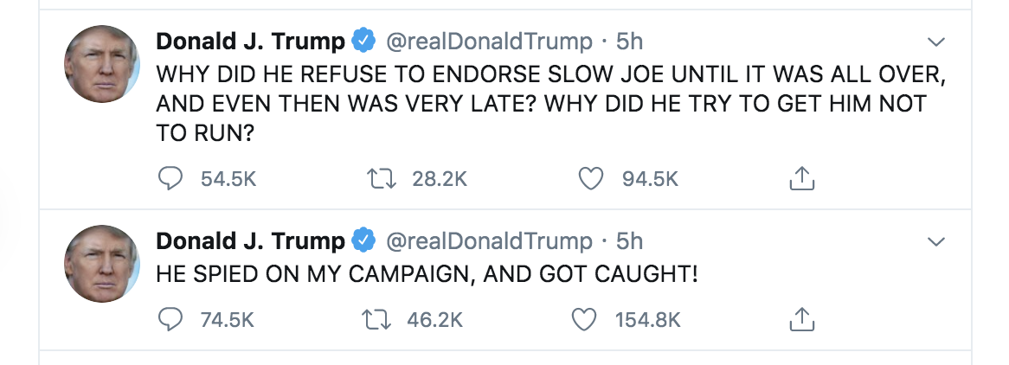This screenshot has width=1009, height=365.
Task: Open the dropdown chevron on the GOT CAUGHT tweet
Action: [935, 242]
